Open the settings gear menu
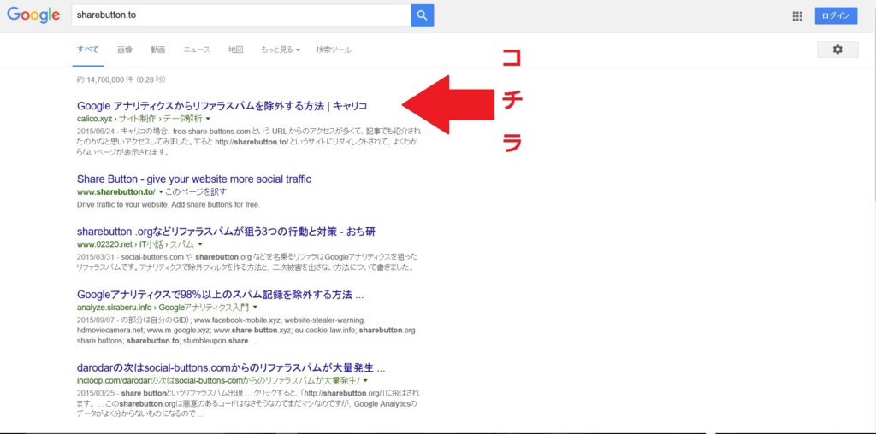876x434 pixels. tap(838, 50)
